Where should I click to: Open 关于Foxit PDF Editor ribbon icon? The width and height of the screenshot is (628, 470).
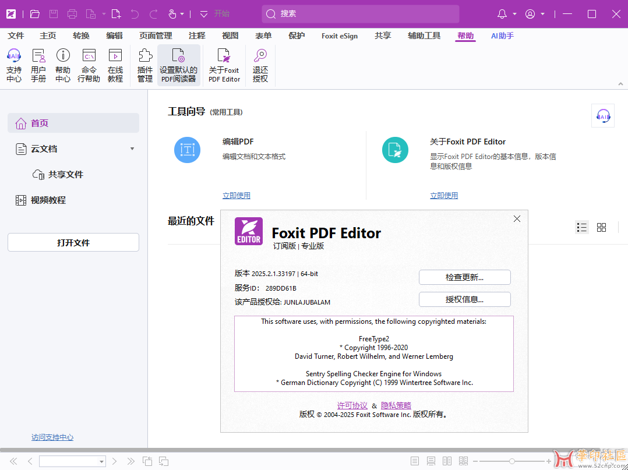pyautogui.click(x=224, y=56)
